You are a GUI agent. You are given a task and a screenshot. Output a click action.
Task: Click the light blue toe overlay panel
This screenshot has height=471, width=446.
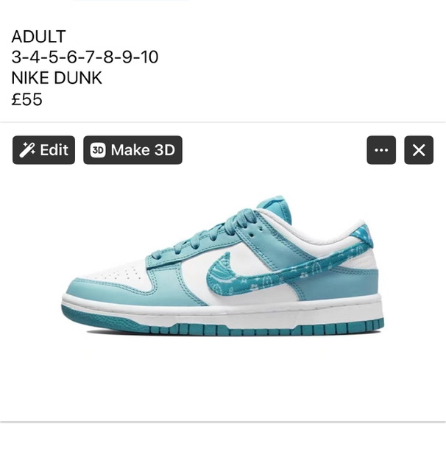coord(99,287)
